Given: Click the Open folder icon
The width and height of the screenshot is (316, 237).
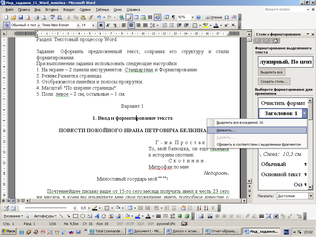Looking at the screenshot, I should [x=13, y=17].
